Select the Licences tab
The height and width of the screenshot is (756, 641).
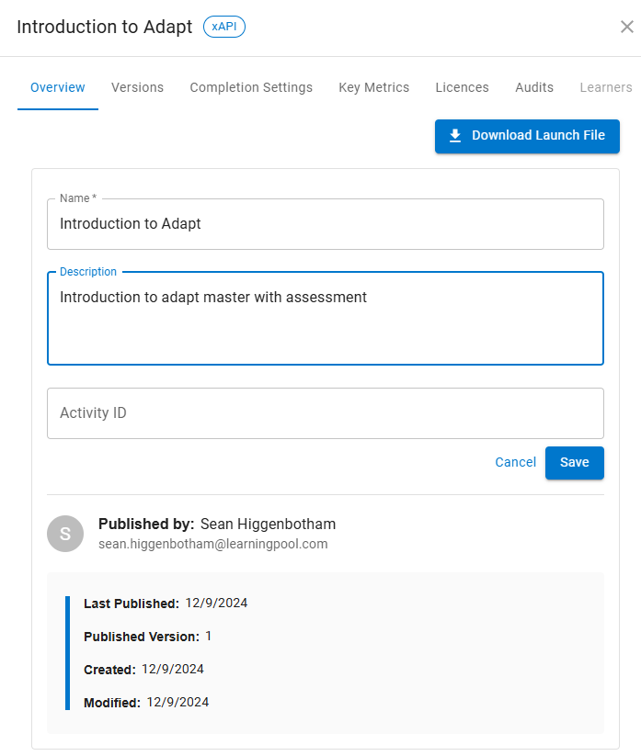click(462, 87)
